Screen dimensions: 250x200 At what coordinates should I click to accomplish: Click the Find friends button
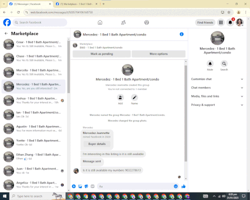[x=205, y=22]
